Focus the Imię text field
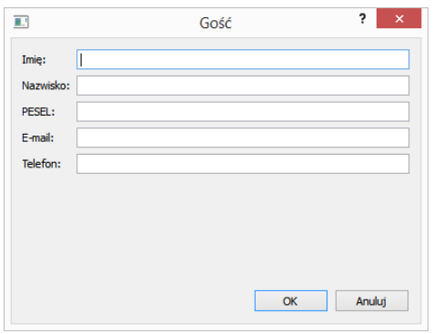Viewport: 433px width, 334px height. [243, 59]
